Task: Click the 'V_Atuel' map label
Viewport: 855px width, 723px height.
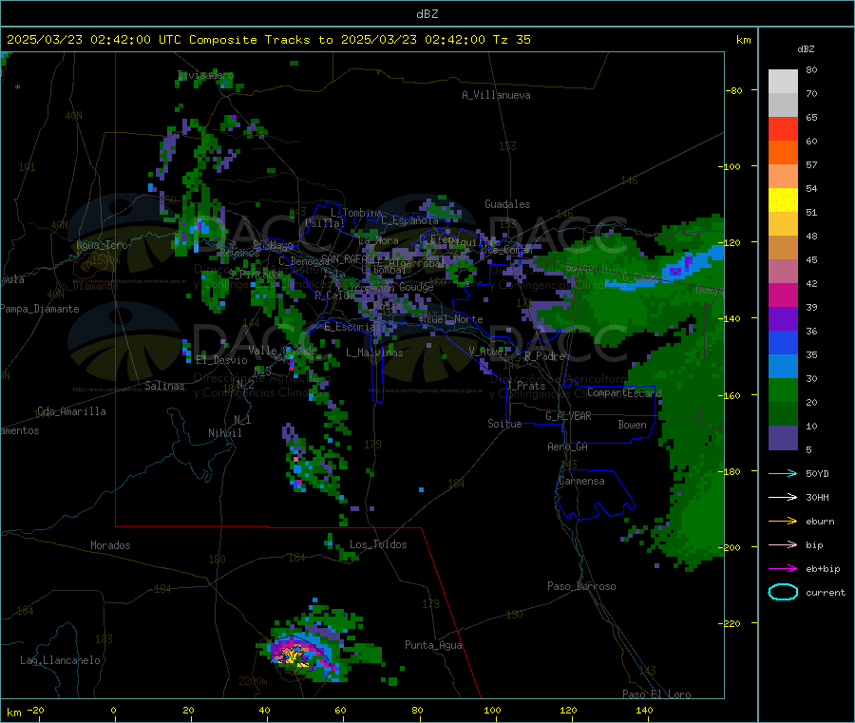Action: pos(488,352)
